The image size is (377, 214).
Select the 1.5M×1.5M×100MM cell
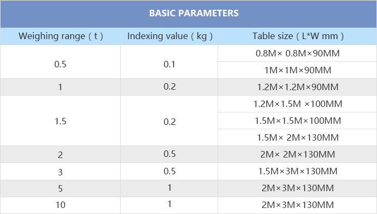tap(298, 121)
